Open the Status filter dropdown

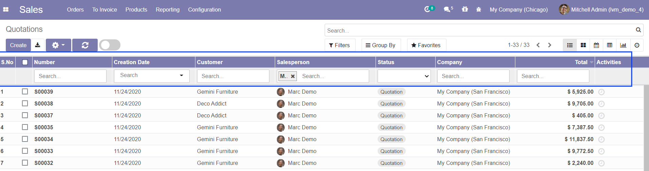click(x=404, y=76)
